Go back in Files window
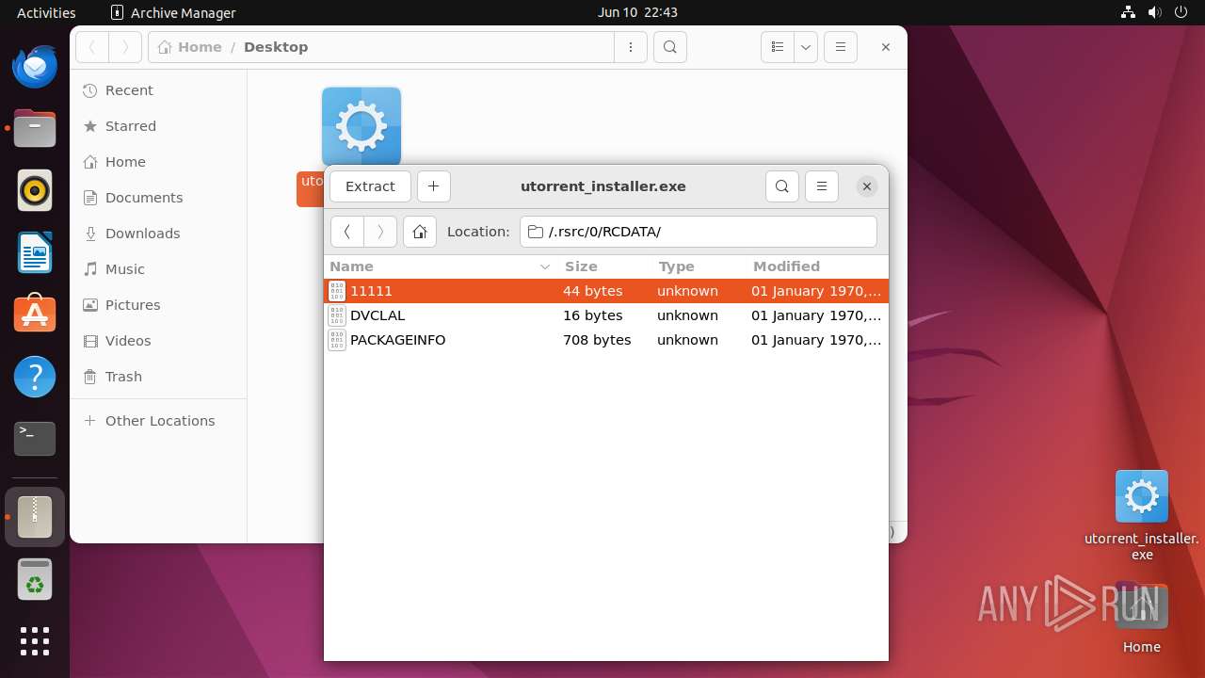The image size is (1205, 678). (x=92, y=47)
